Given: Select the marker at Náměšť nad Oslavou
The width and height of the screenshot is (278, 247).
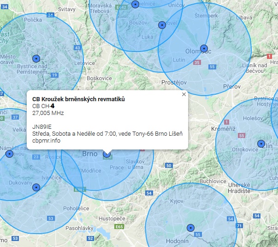Looking at the screenshot, I should pos(9,154).
